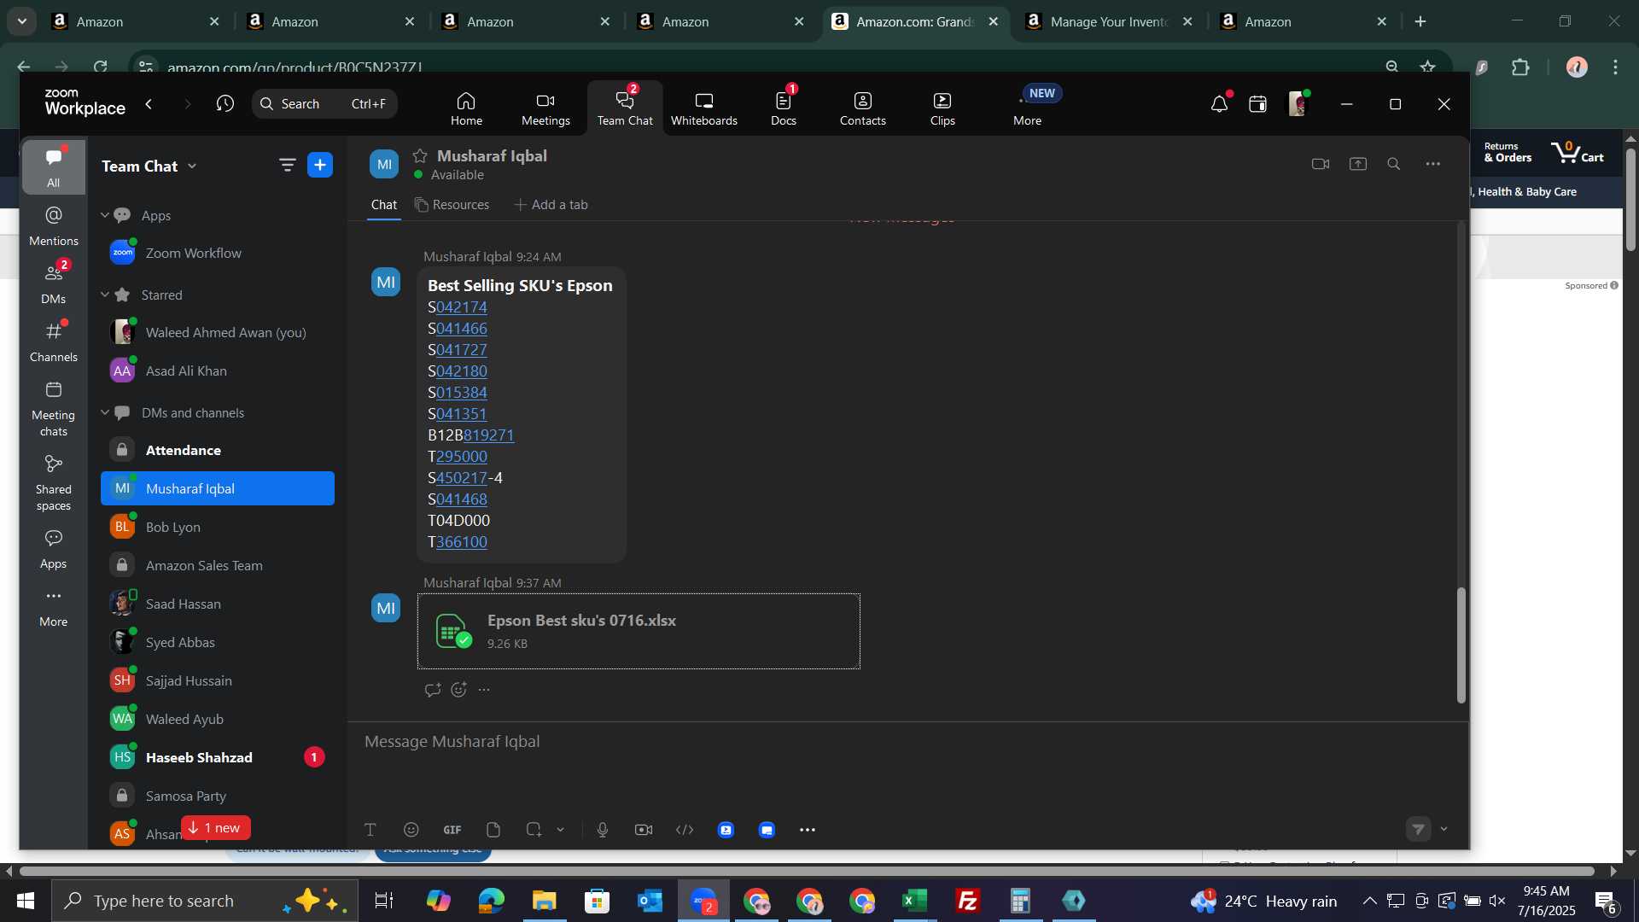
Task: Insert a code snippet
Action: point(685,830)
